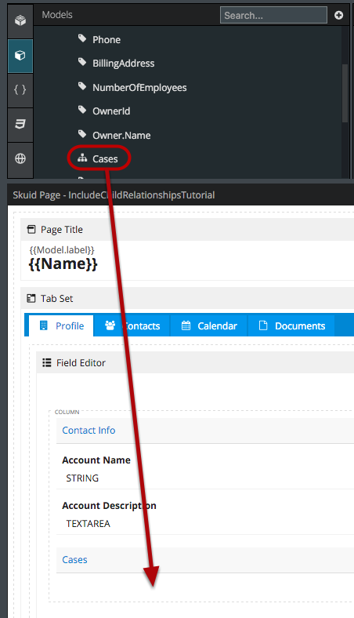Select the Account Name field

tap(96, 460)
